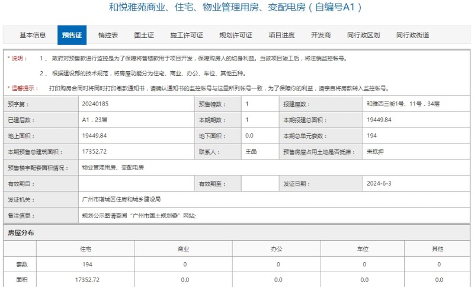Select total units value 194 in 本期总单元套数
Image resolution: width=474 pixels, height=287 pixels.
click(372, 136)
